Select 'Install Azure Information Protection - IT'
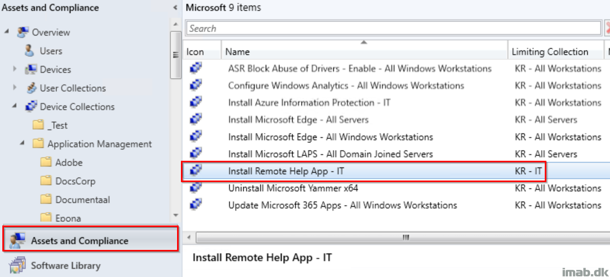610x277 pixels. click(x=309, y=102)
